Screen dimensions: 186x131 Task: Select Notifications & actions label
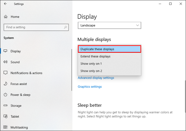point(26,73)
